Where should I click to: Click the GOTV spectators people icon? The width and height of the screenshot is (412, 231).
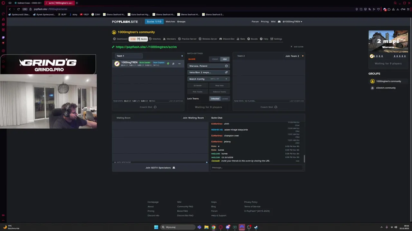pyautogui.click(x=174, y=167)
